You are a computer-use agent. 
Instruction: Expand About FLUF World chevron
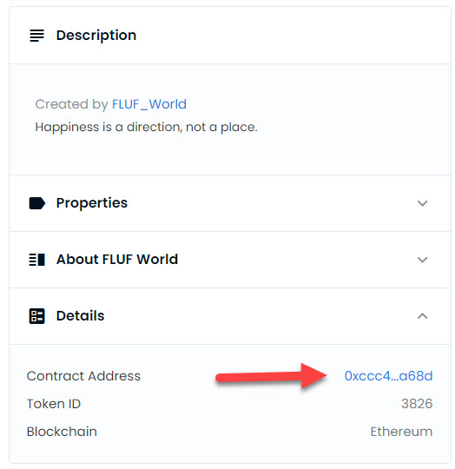422,260
